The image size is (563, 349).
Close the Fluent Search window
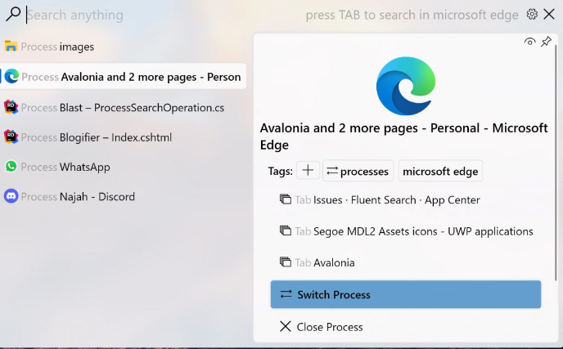549,15
